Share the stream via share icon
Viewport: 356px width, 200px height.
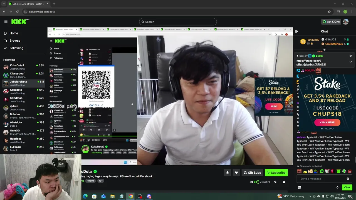275,182
